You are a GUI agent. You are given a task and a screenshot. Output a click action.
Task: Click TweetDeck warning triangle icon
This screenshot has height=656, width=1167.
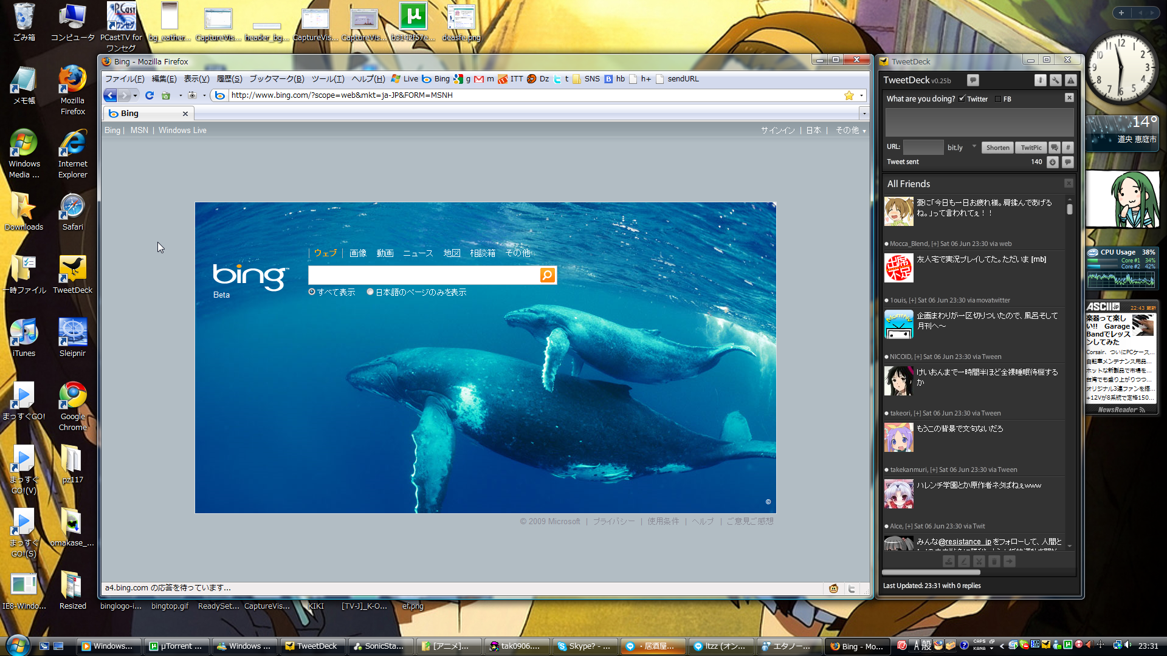coord(1071,80)
